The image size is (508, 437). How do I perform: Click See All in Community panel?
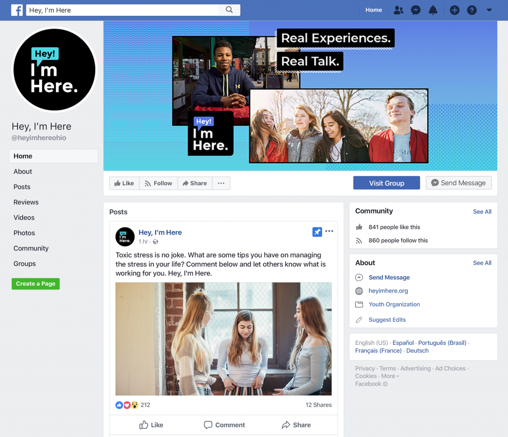(482, 212)
